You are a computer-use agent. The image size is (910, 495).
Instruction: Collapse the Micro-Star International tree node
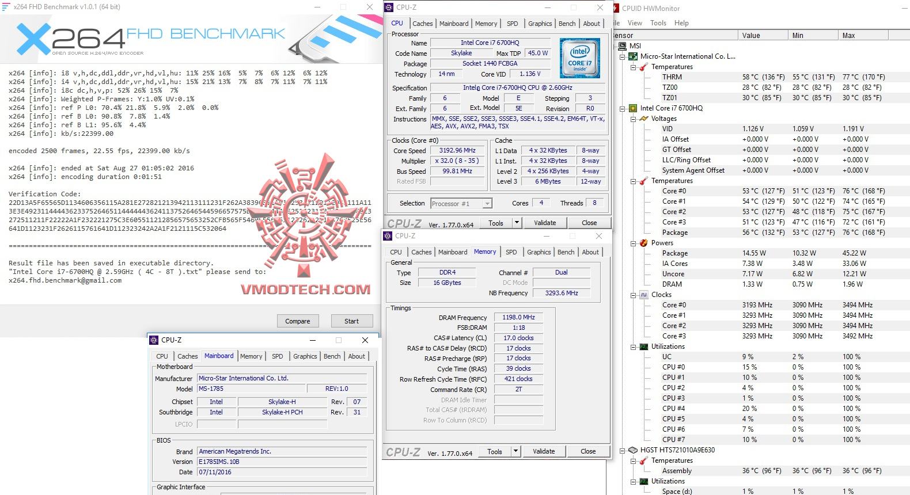click(x=622, y=57)
